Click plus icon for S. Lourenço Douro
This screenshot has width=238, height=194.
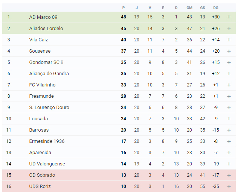[229, 108]
